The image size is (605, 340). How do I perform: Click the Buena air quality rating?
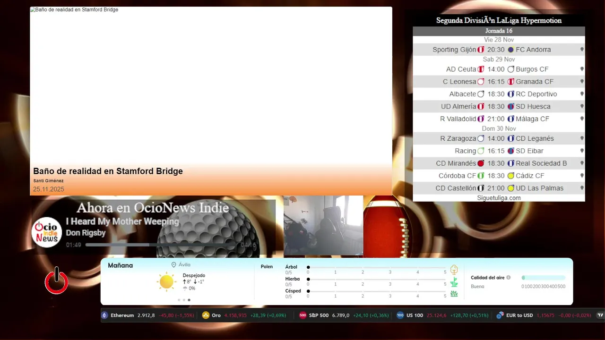click(477, 287)
